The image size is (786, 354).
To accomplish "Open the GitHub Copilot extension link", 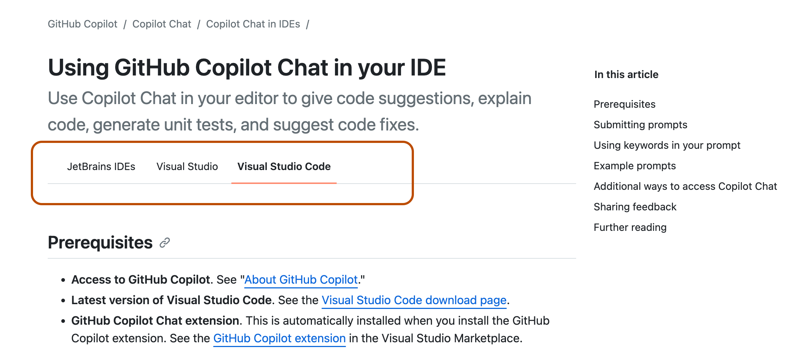I will (279, 338).
